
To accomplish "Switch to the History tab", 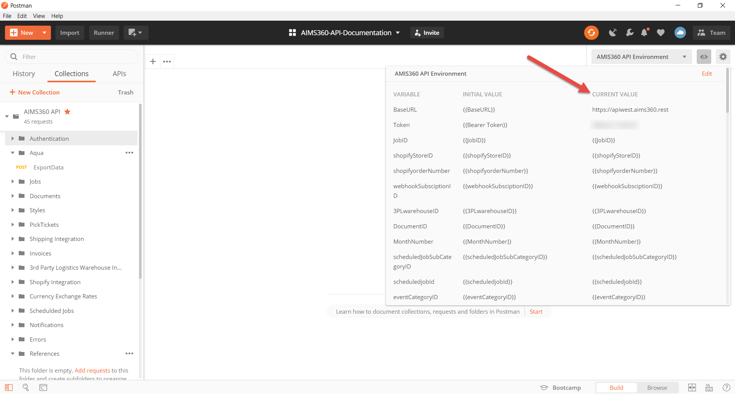I will point(23,73).
